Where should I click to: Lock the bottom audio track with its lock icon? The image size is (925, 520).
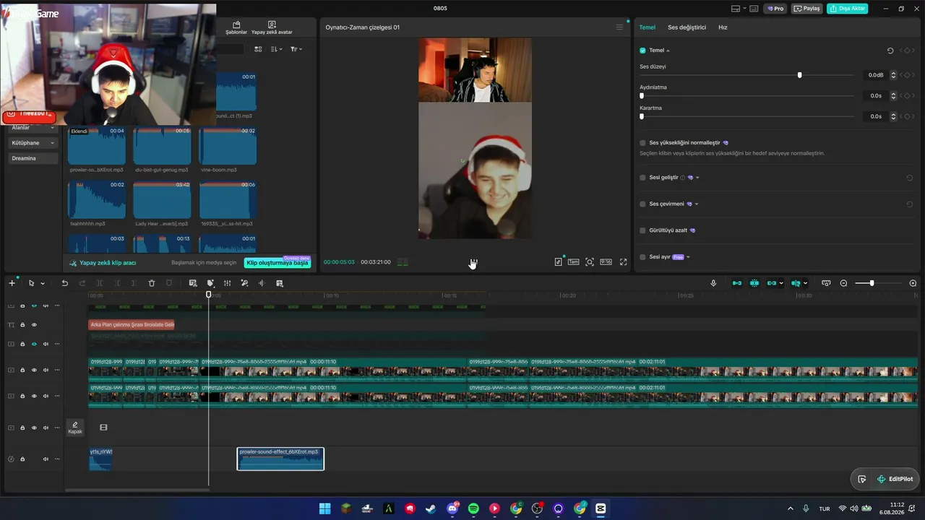click(x=22, y=459)
